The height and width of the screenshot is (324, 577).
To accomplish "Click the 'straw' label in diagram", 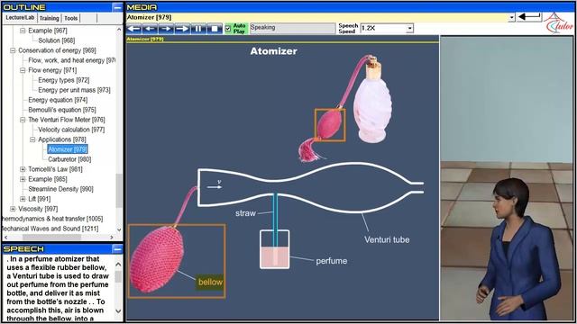I will pos(245,213).
